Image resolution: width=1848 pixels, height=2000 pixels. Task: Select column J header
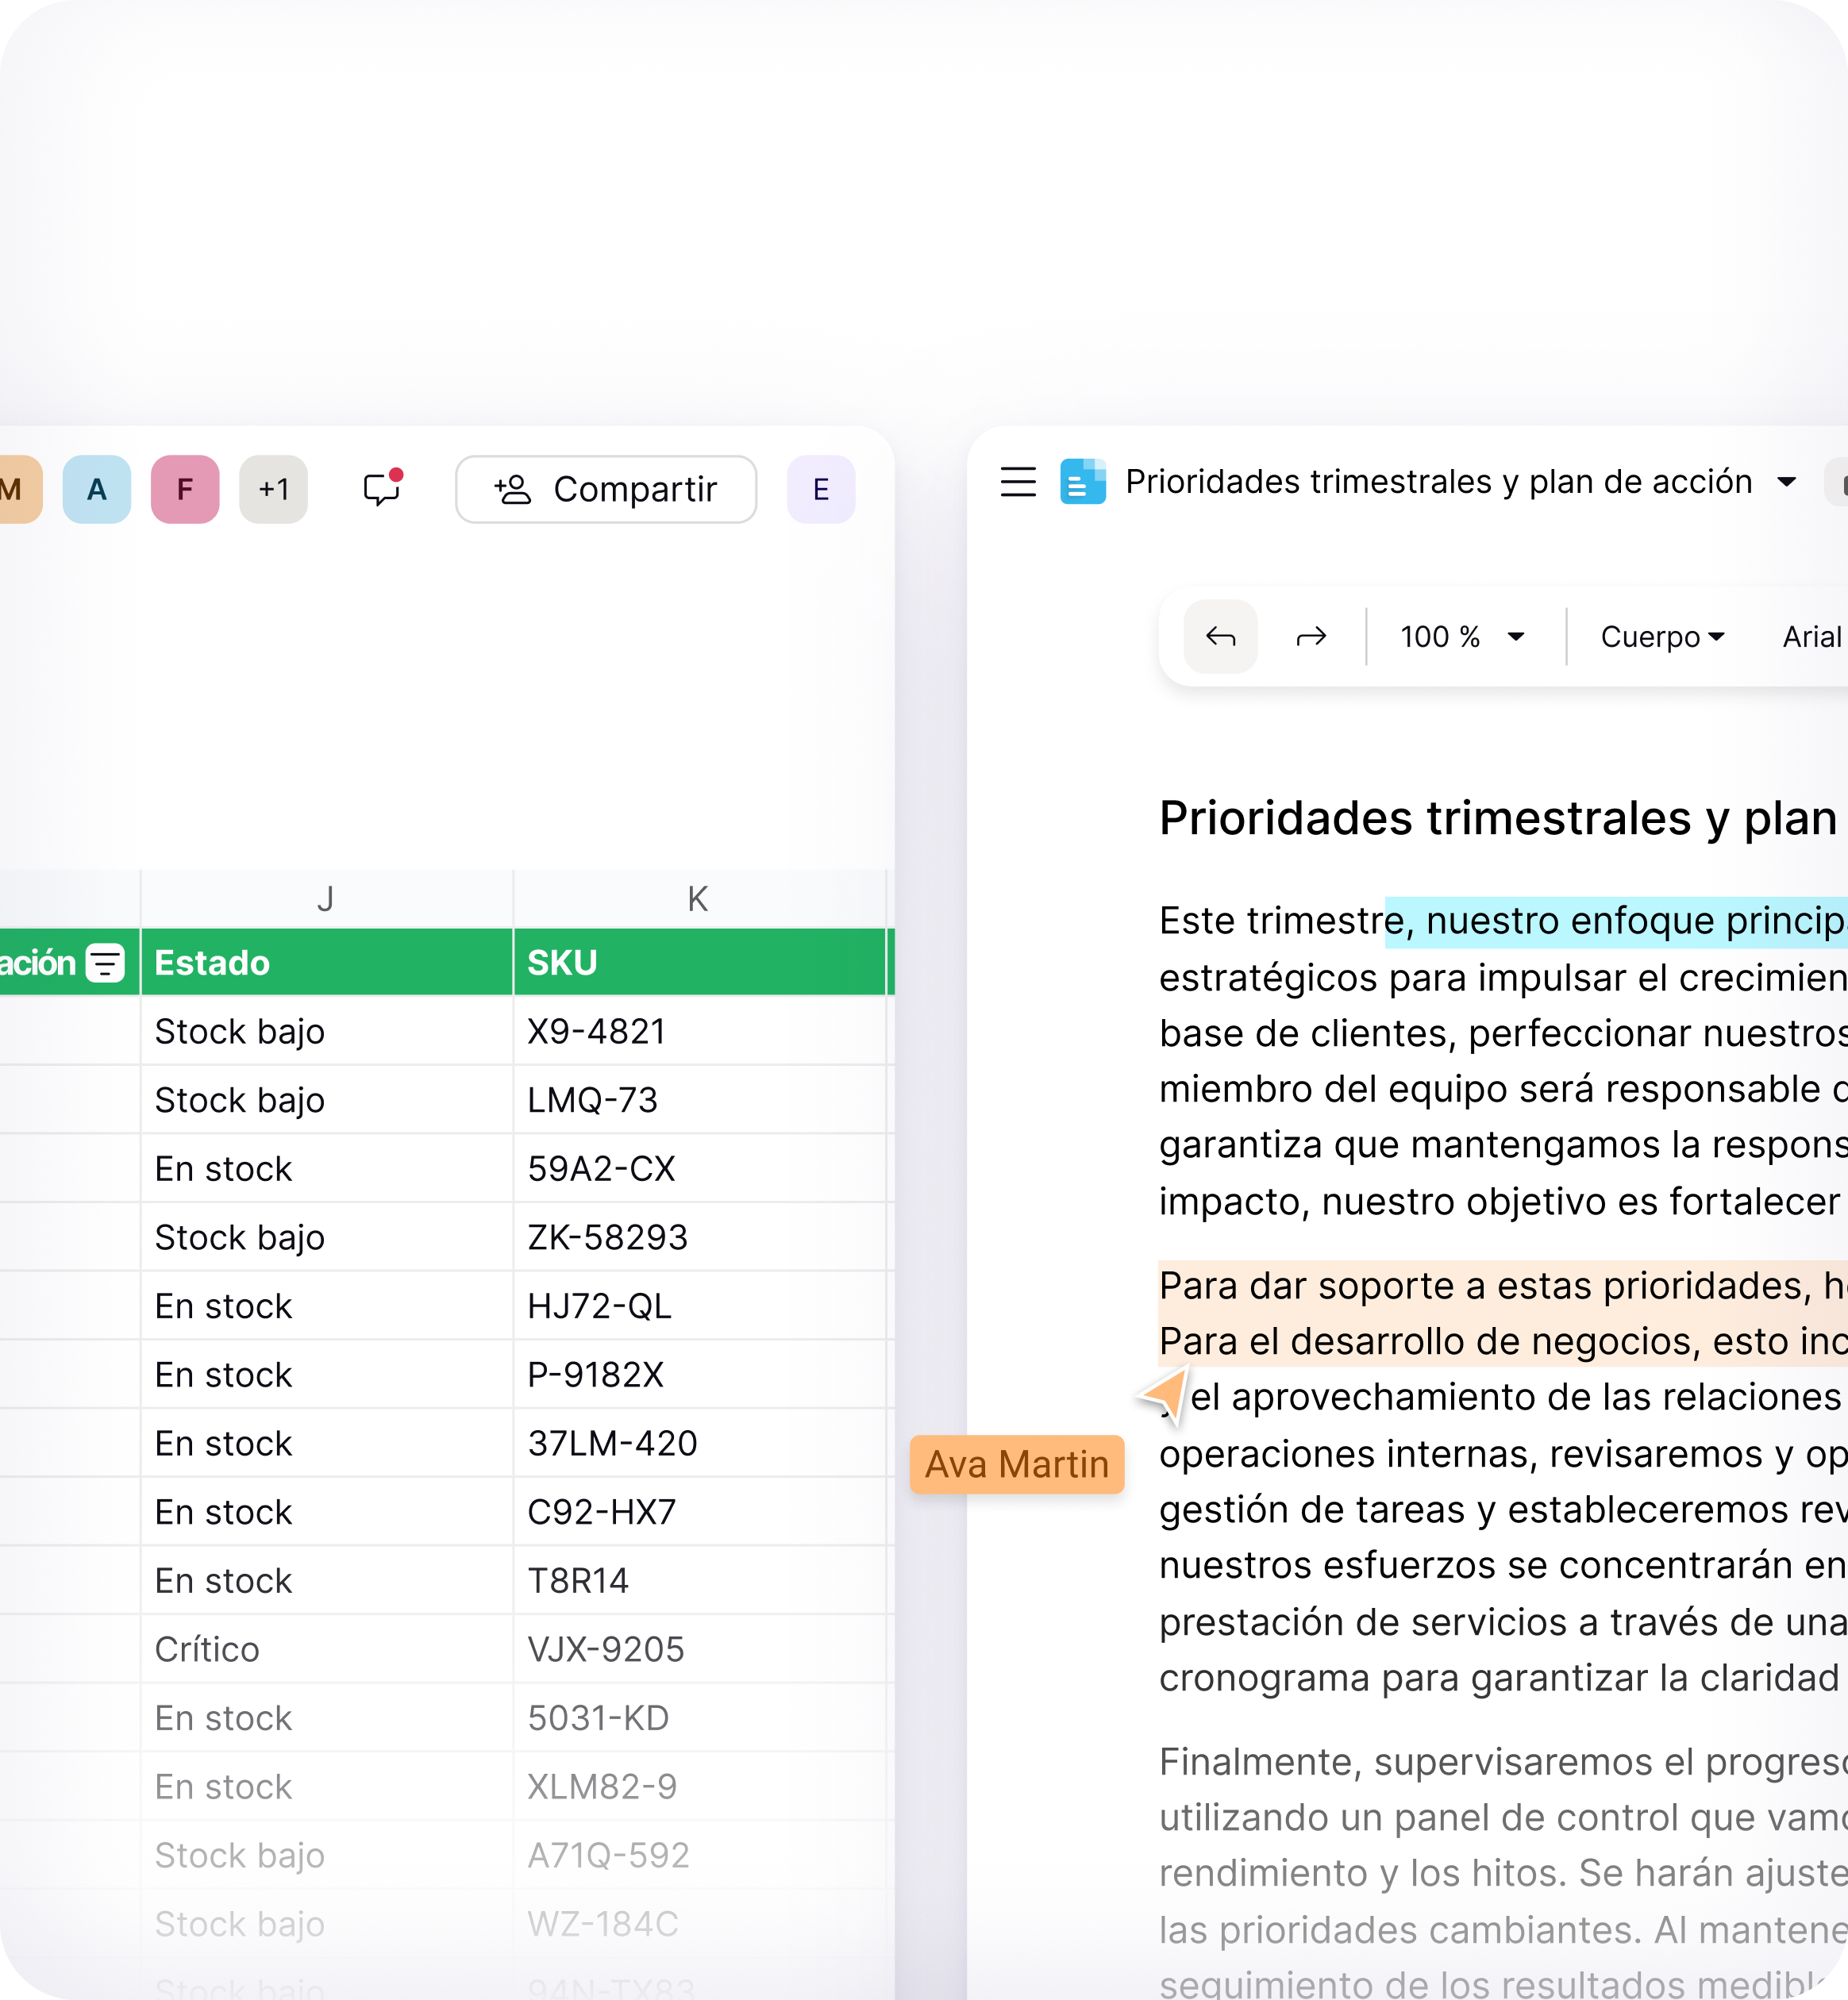[x=326, y=899]
